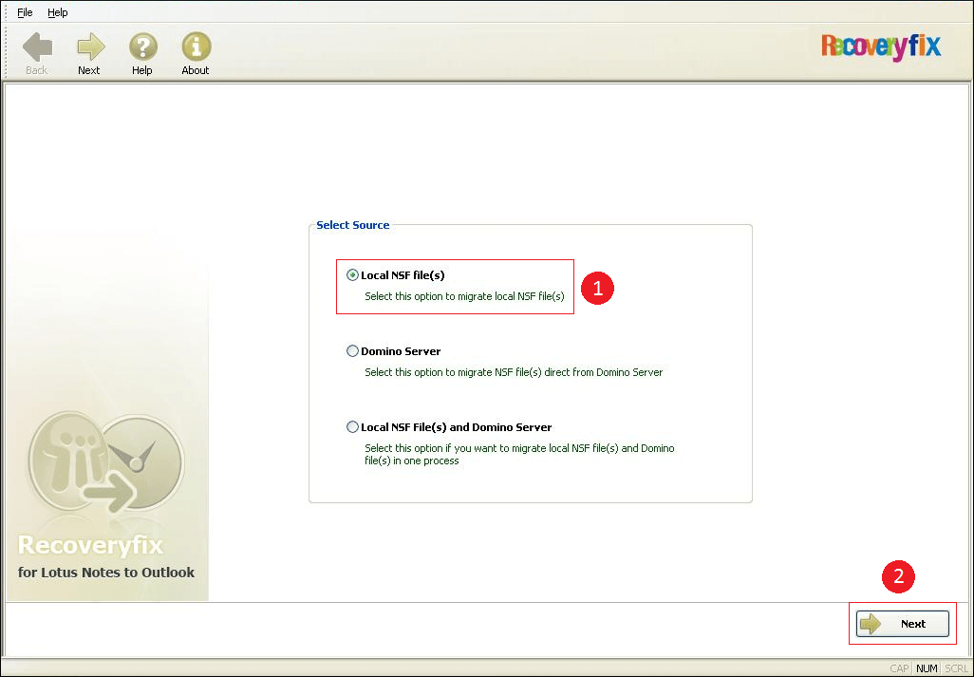Click the 'file(s) in one process' description text
Screen dimensions: 974x677
(x=411, y=461)
